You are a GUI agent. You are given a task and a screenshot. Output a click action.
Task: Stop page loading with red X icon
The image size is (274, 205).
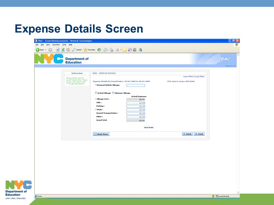[x=58, y=50]
